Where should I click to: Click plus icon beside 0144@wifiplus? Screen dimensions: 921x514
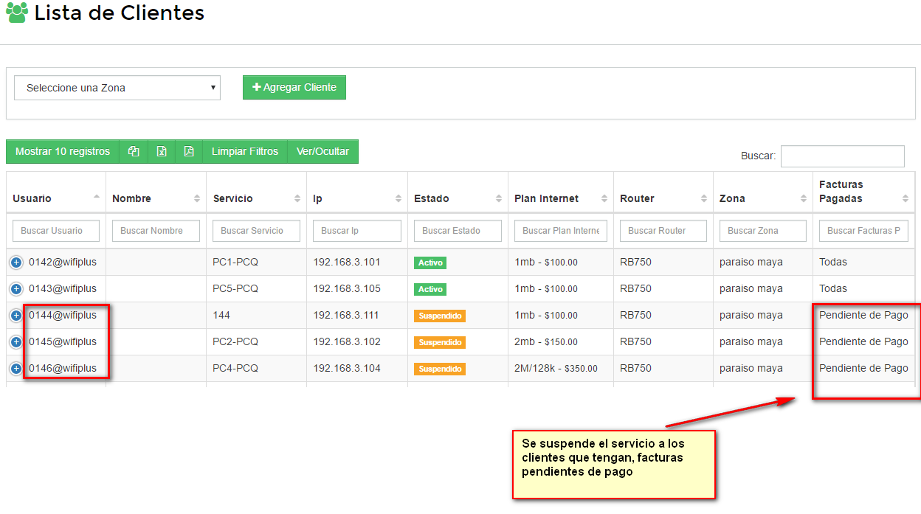(x=16, y=316)
